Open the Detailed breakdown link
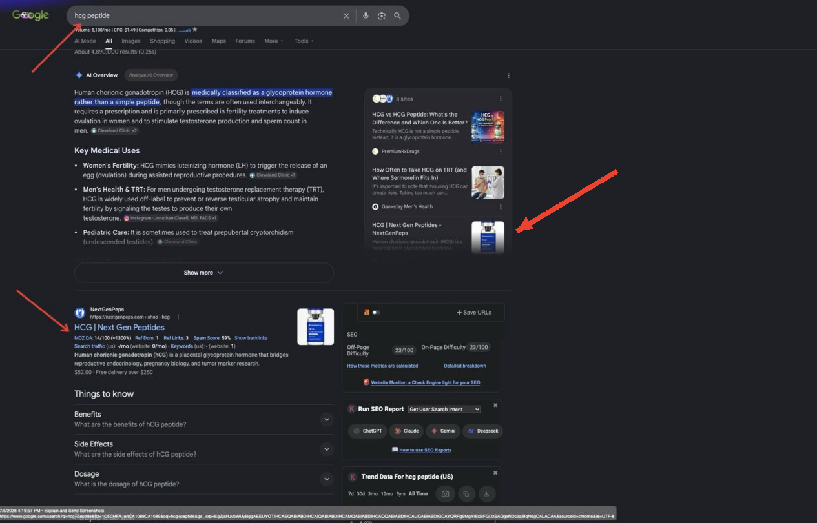This screenshot has width=817, height=523. click(x=465, y=366)
